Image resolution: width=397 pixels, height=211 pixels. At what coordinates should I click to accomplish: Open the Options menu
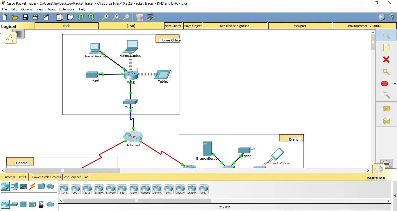click(27, 9)
